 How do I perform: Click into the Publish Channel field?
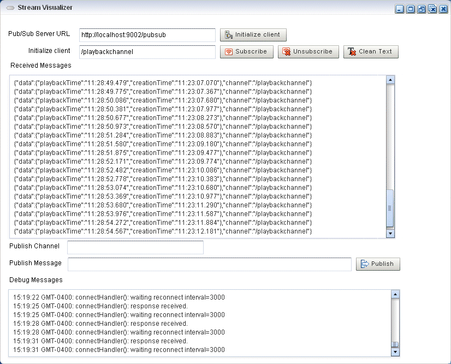click(135, 248)
